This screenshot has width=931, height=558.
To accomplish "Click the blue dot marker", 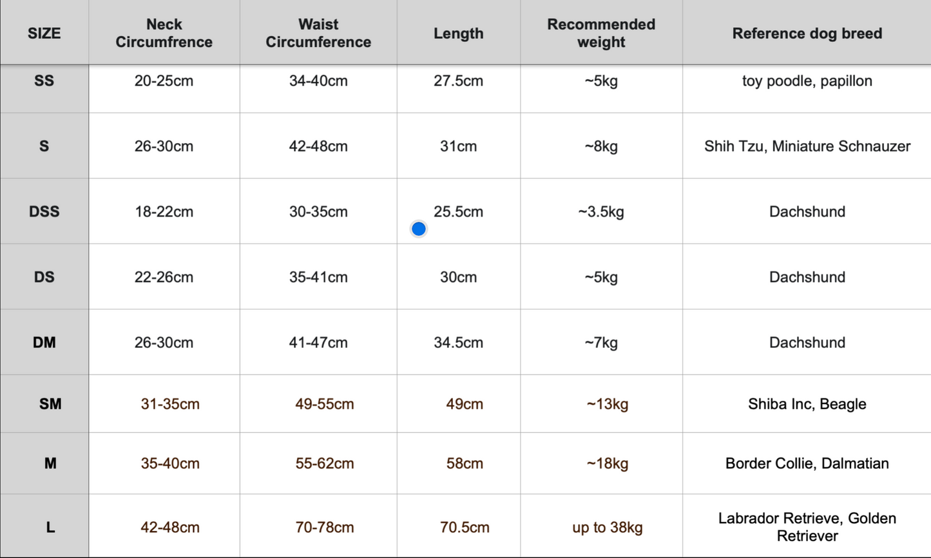I will pos(419,229).
